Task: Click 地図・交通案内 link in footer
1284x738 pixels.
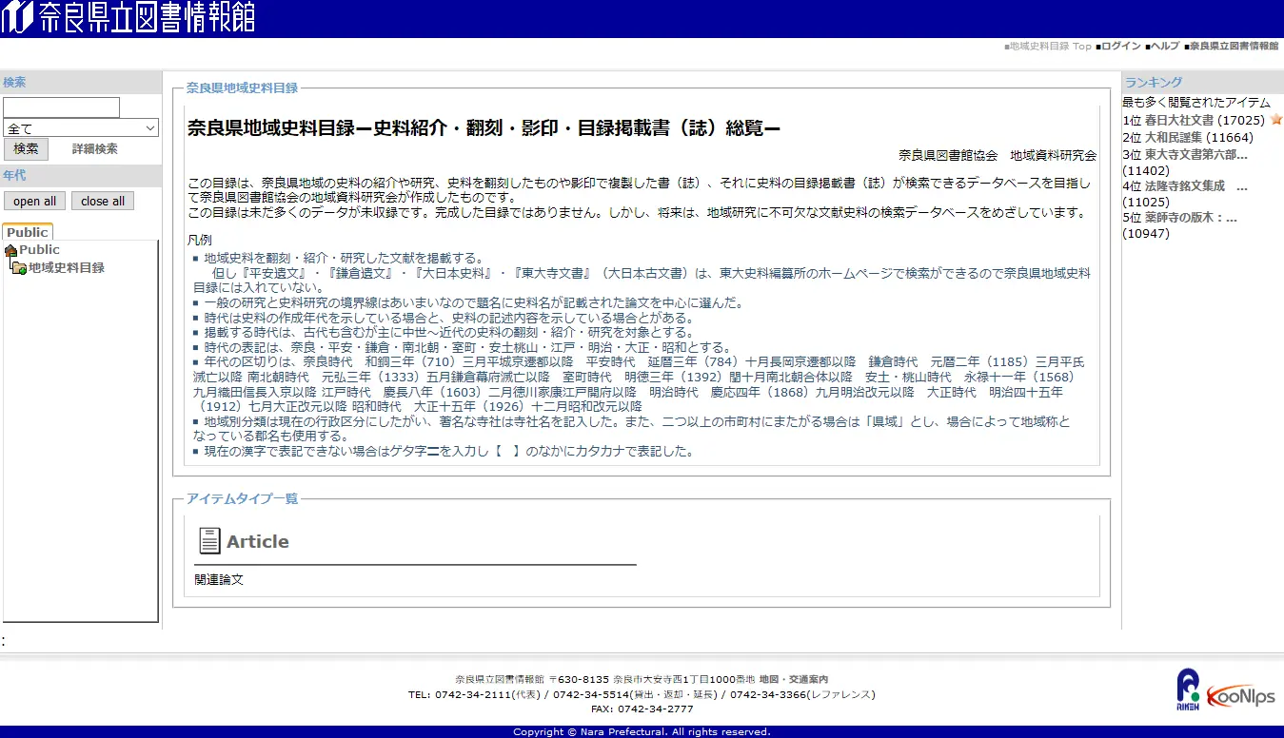Action: [794, 679]
